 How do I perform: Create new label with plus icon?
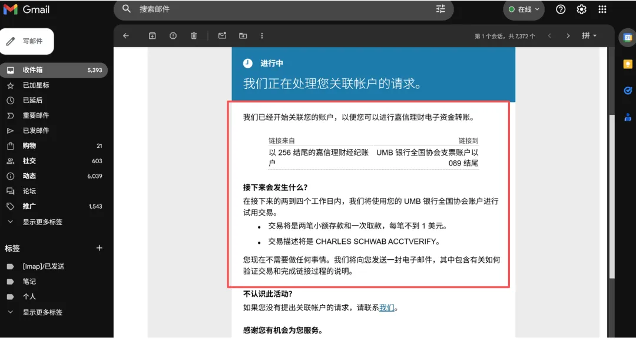(99, 248)
